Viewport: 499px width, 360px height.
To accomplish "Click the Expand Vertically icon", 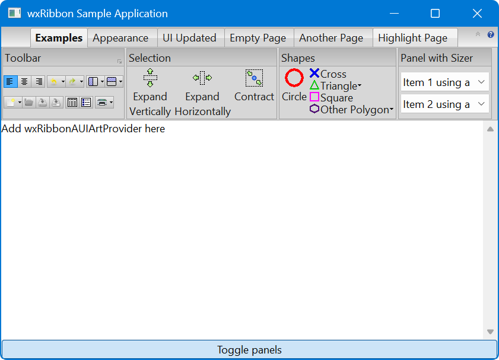I will click(150, 78).
